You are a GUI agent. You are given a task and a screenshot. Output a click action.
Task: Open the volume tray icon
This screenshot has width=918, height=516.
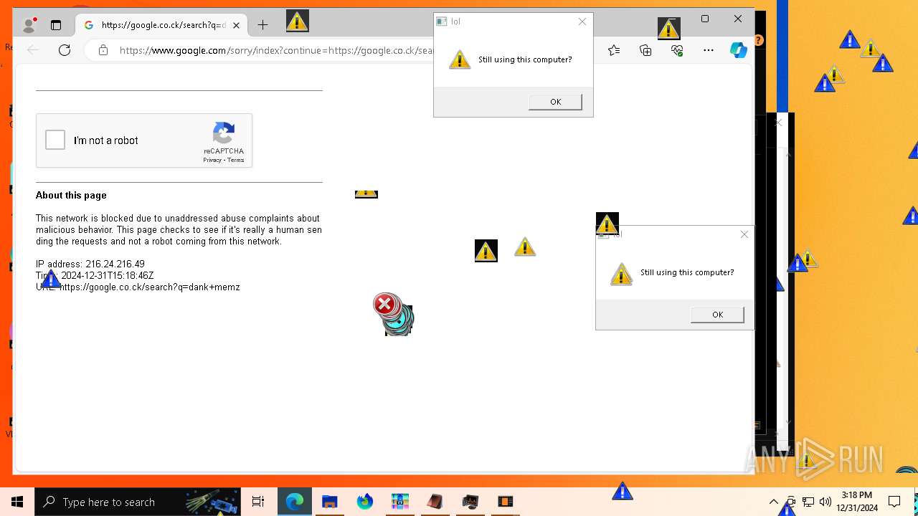click(825, 502)
